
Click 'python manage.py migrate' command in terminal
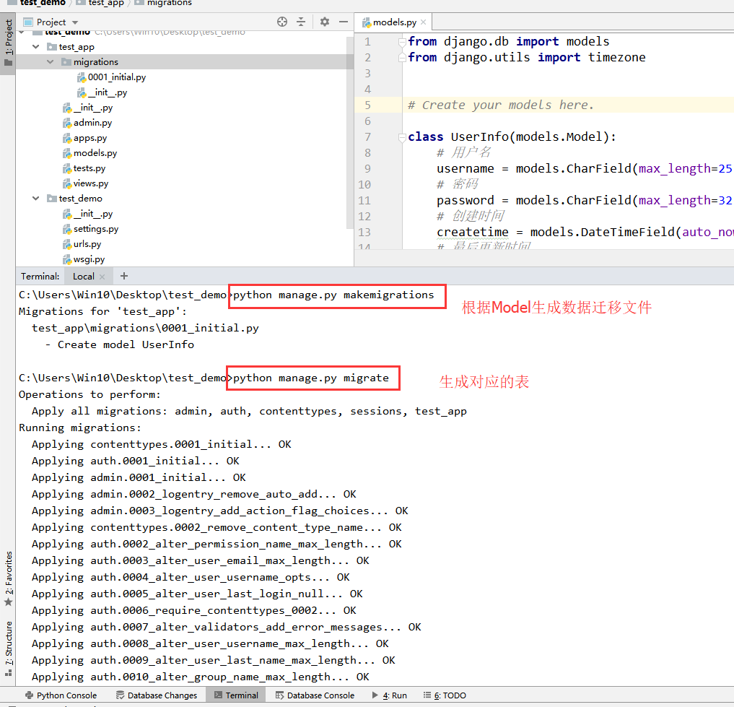coord(311,378)
